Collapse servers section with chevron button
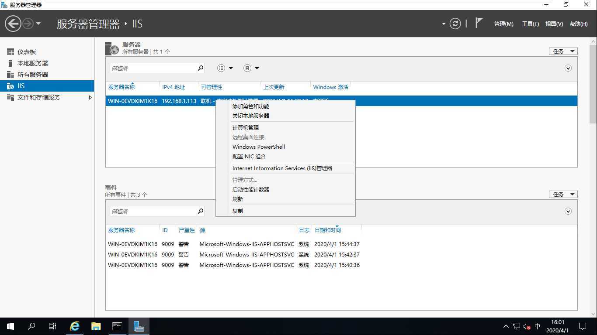The image size is (597, 335). click(x=568, y=68)
